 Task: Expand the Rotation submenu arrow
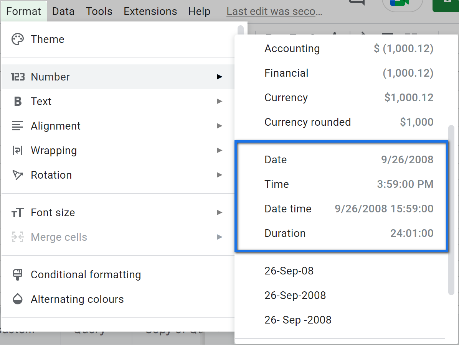(220, 175)
